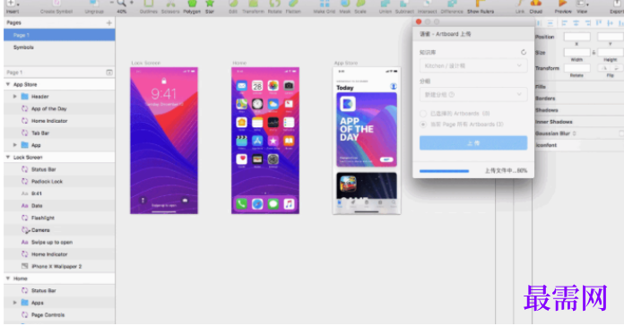
Task: Collapse the Lock Screen artboard group
Action: (8, 158)
